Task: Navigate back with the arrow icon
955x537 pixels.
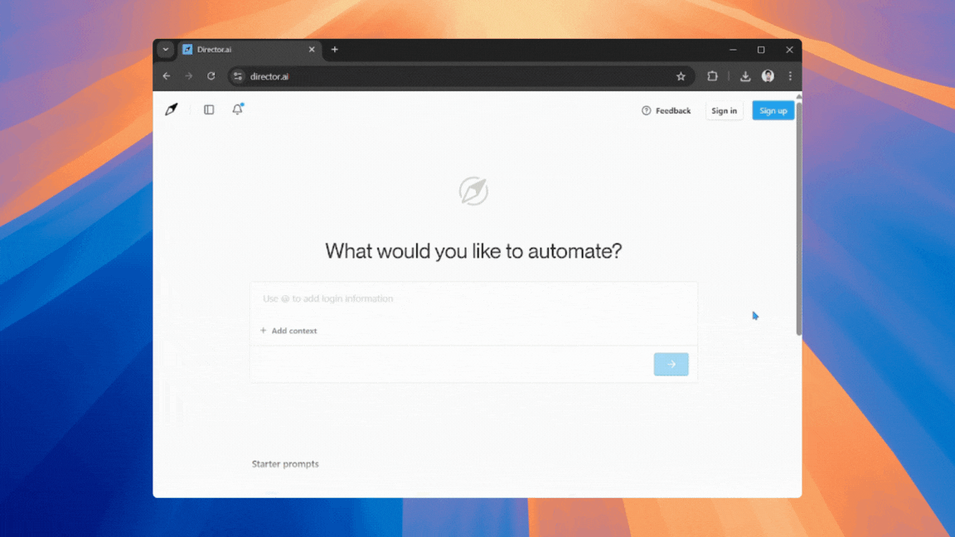Action: tap(167, 75)
